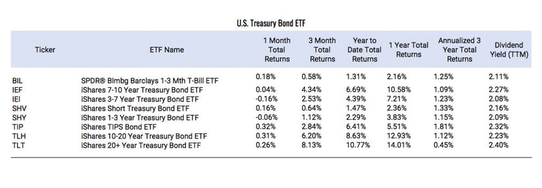Screen dimensions: 542x188
Task: Click the 1 Month Total Returns header
Action: (276, 50)
